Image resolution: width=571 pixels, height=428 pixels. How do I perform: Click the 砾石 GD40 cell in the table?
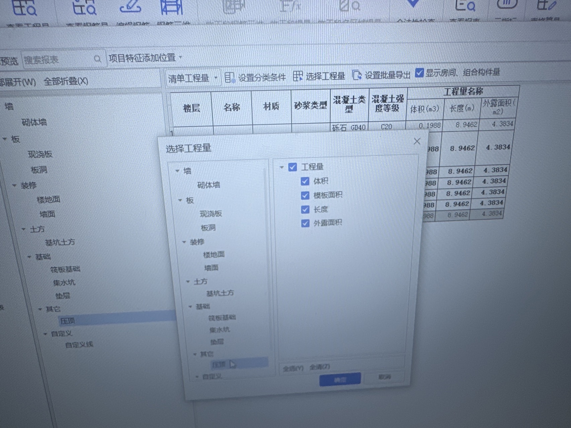(349, 127)
